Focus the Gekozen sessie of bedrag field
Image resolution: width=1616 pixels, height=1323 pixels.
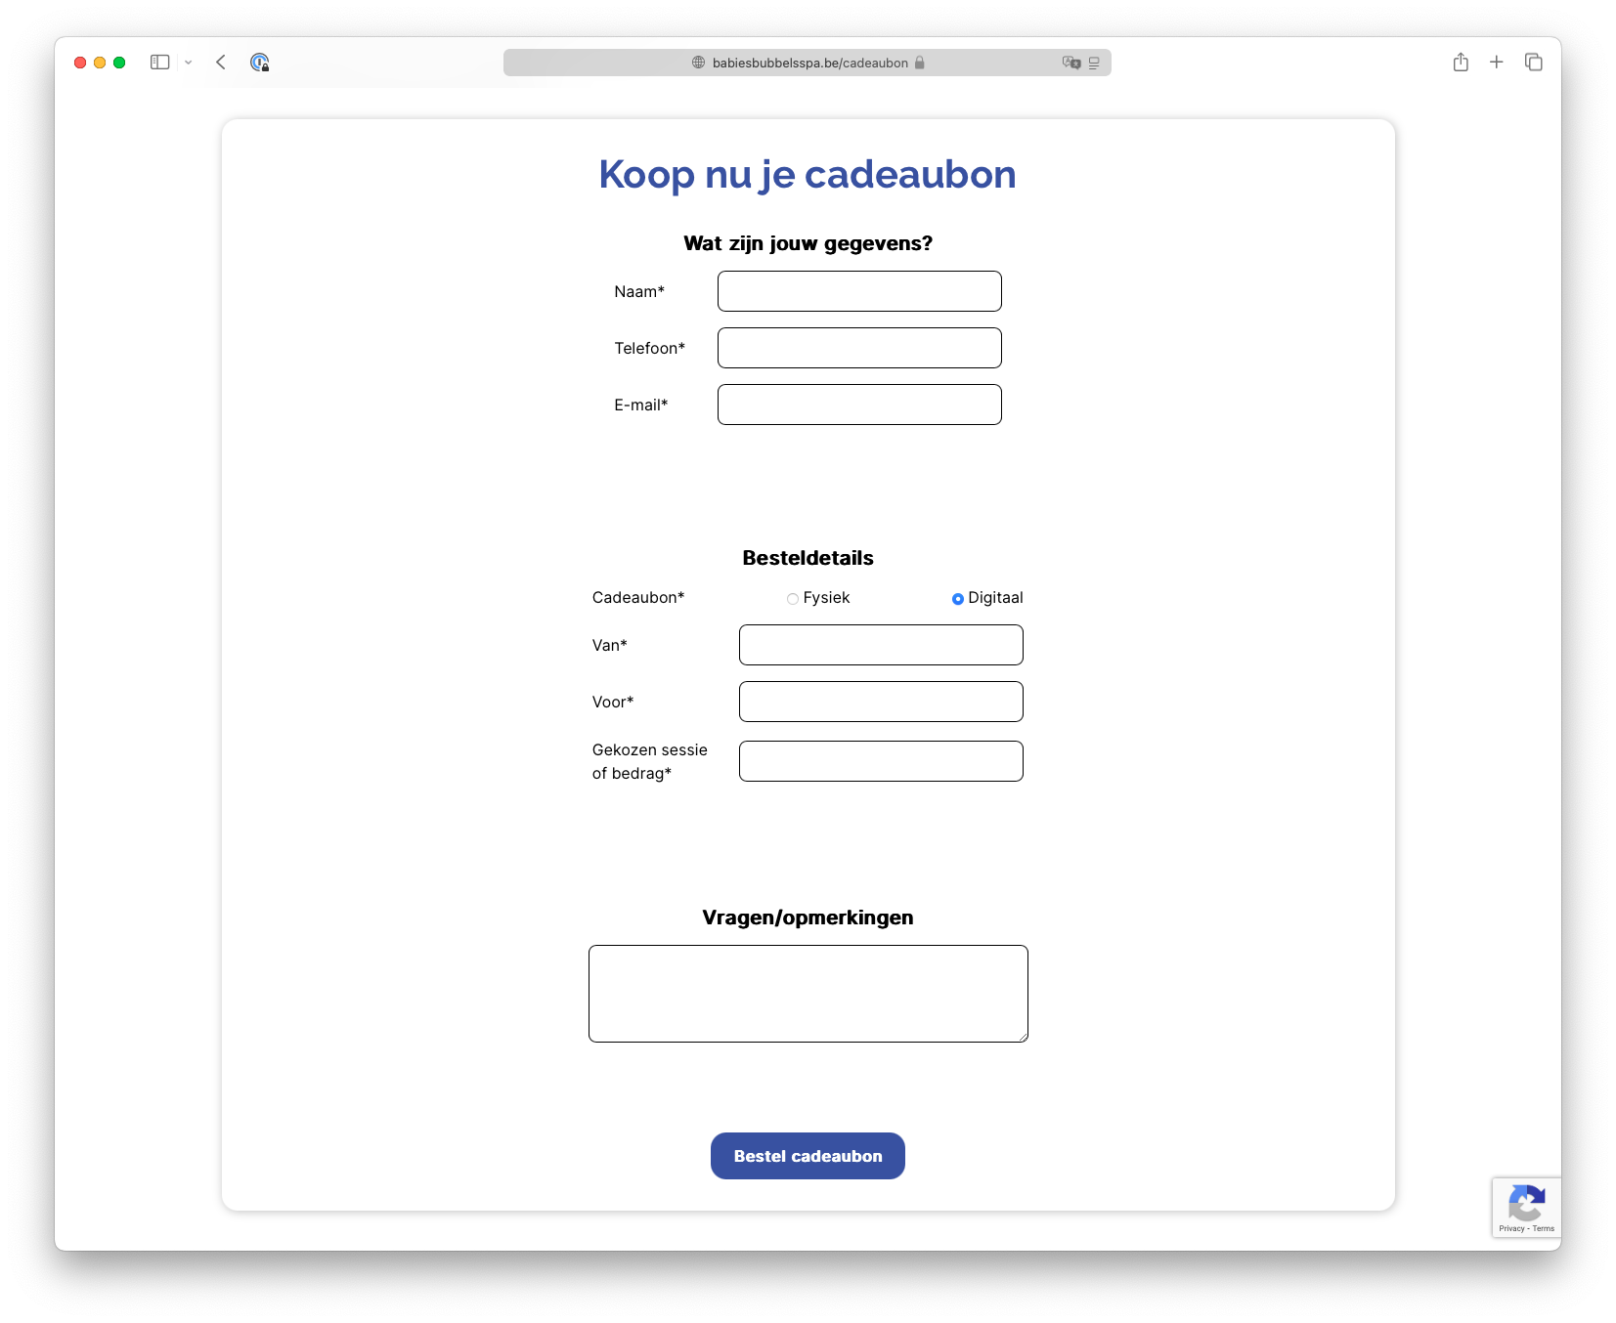pyautogui.click(x=881, y=761)
